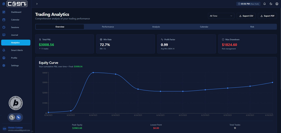Click the Settings gear icon
The image size is (281, 133).
click(4, 66)
